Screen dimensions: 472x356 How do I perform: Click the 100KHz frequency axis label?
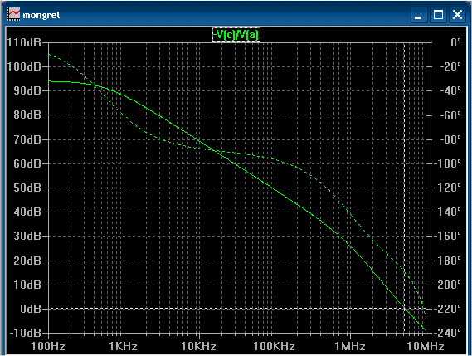274,346
